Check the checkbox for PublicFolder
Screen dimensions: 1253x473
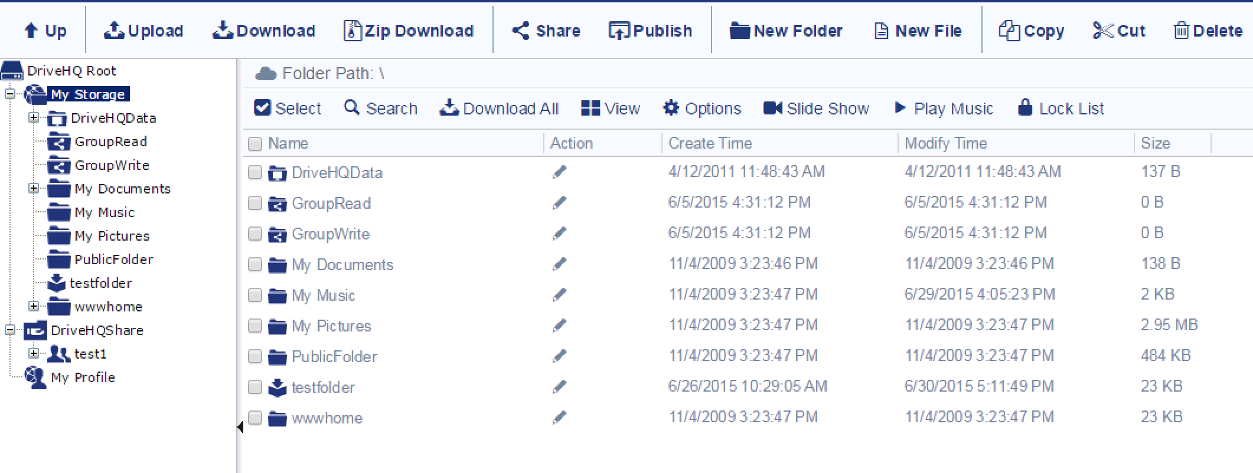click(x=254, y=356)
